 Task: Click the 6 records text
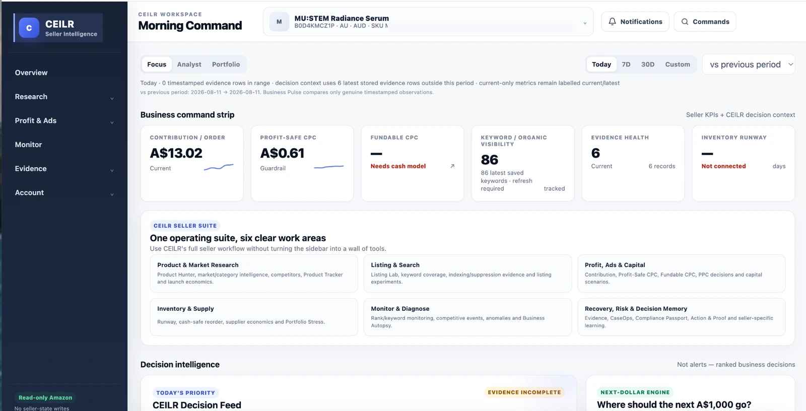pyautogui.click(x=662, y=166)
